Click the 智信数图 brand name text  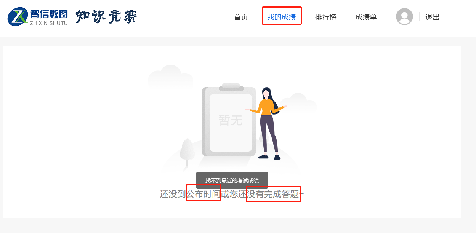click(49, 14)
